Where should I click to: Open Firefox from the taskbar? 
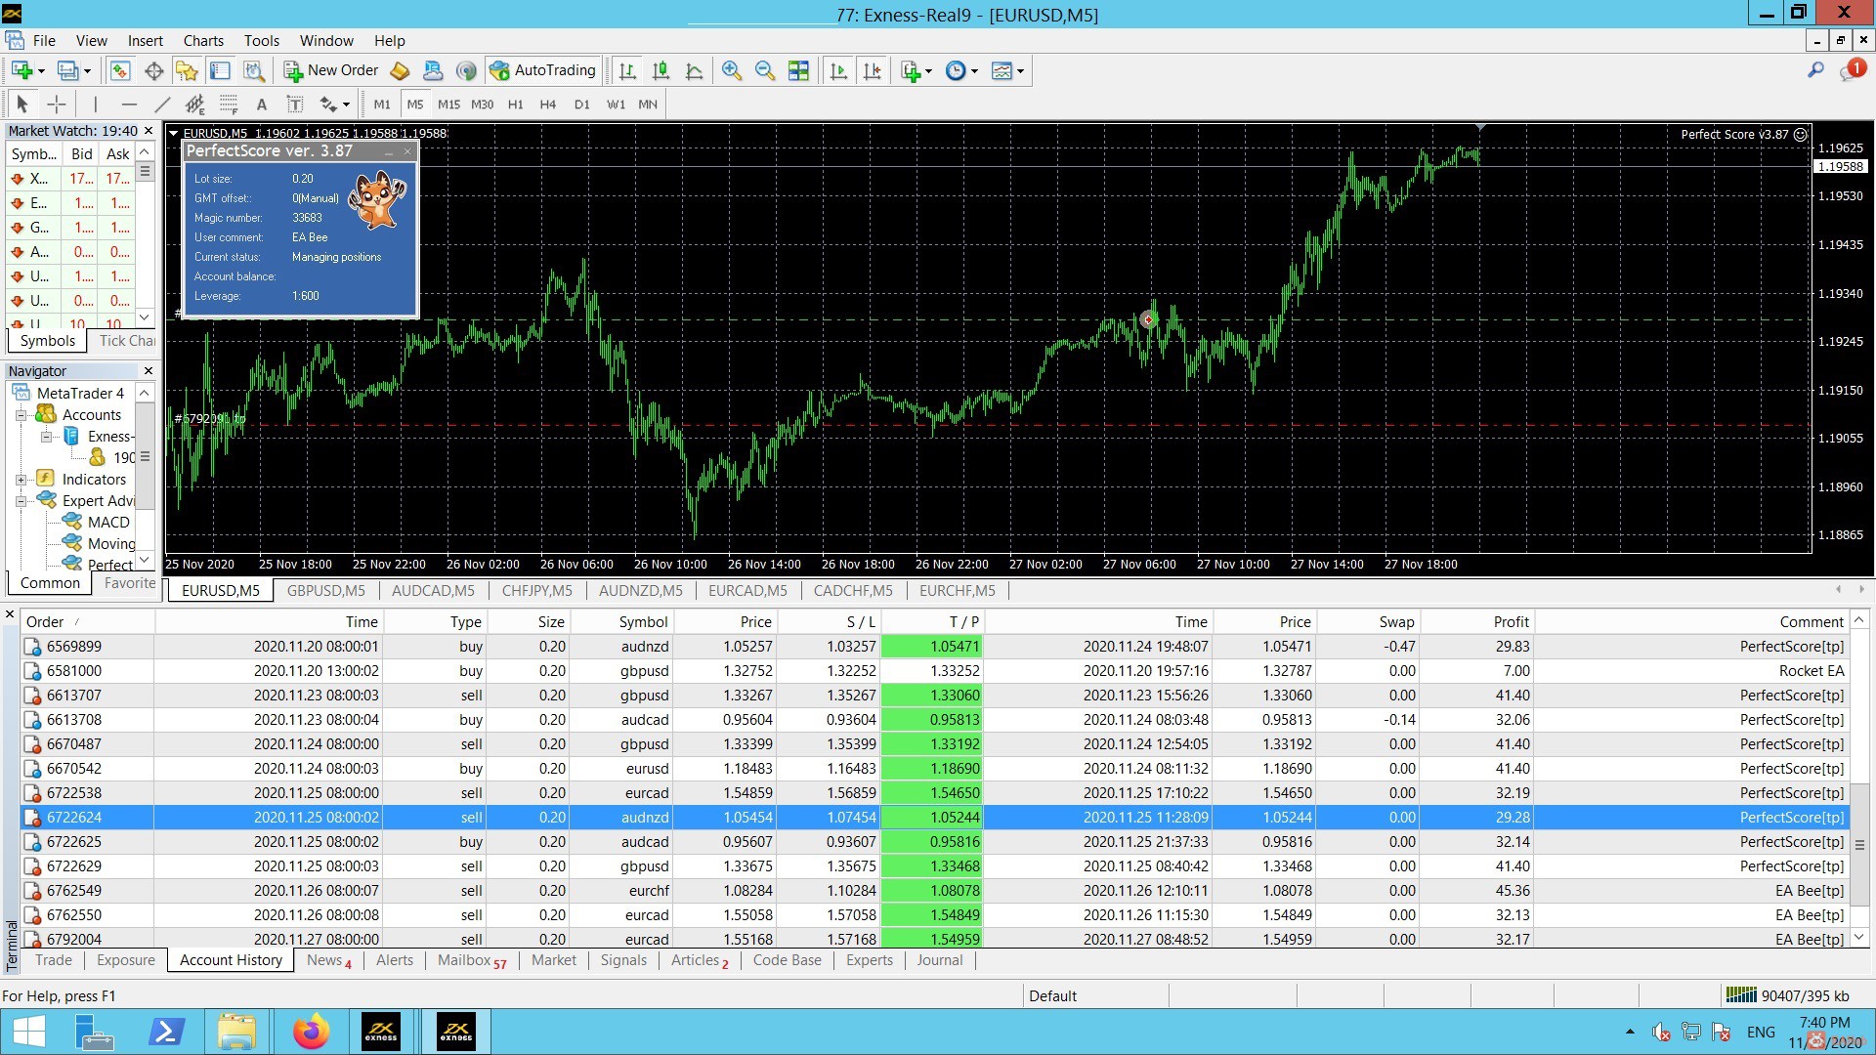[311, 1032]
